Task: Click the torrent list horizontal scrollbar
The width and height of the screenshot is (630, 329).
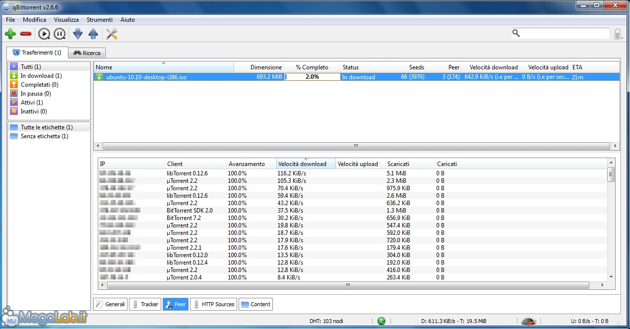Action: [357, 146]
